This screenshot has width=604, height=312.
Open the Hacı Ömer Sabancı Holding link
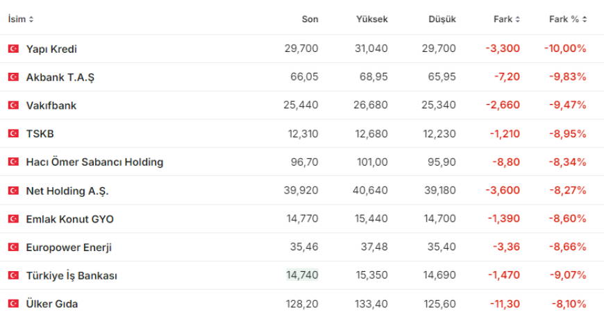click(94, 162)
